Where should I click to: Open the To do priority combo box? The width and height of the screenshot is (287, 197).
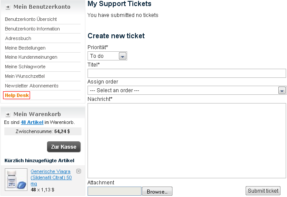(x=107, y=56)
